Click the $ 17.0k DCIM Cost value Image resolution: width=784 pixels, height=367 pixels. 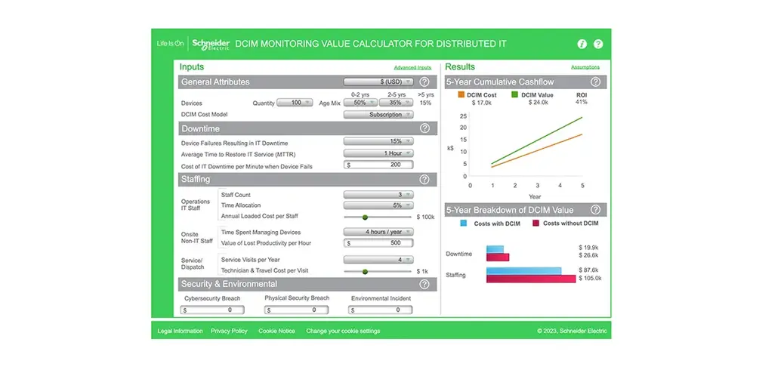click(483, 103)
